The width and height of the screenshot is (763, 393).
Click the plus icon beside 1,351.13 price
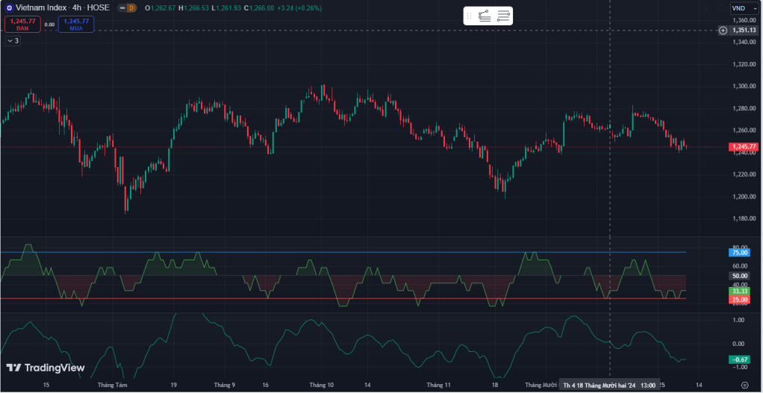point(723,31)
